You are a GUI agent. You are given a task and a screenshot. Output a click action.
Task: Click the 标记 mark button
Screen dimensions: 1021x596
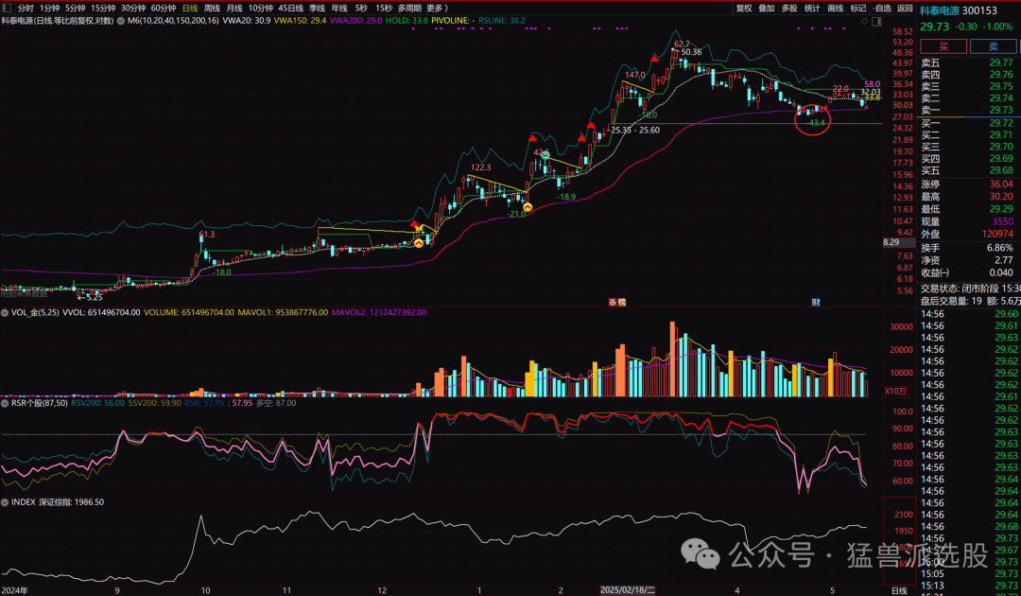[858, 8]
